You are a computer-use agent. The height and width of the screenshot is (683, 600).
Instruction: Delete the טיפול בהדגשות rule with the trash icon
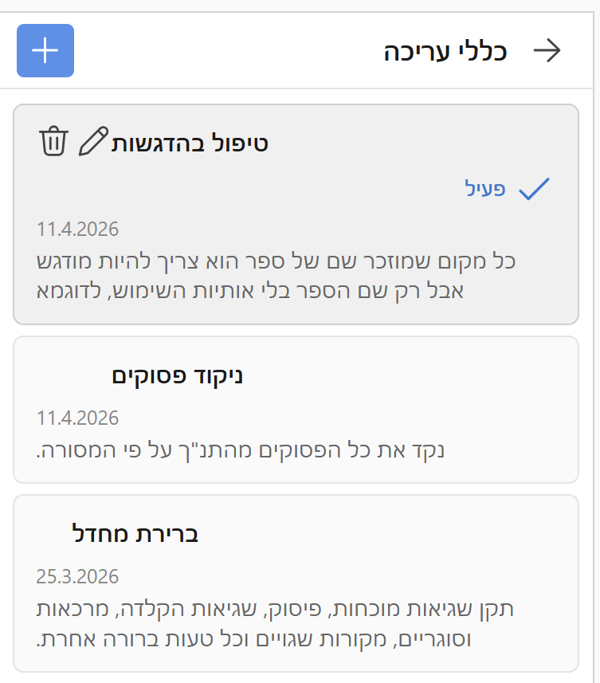[x=53, y=142]
